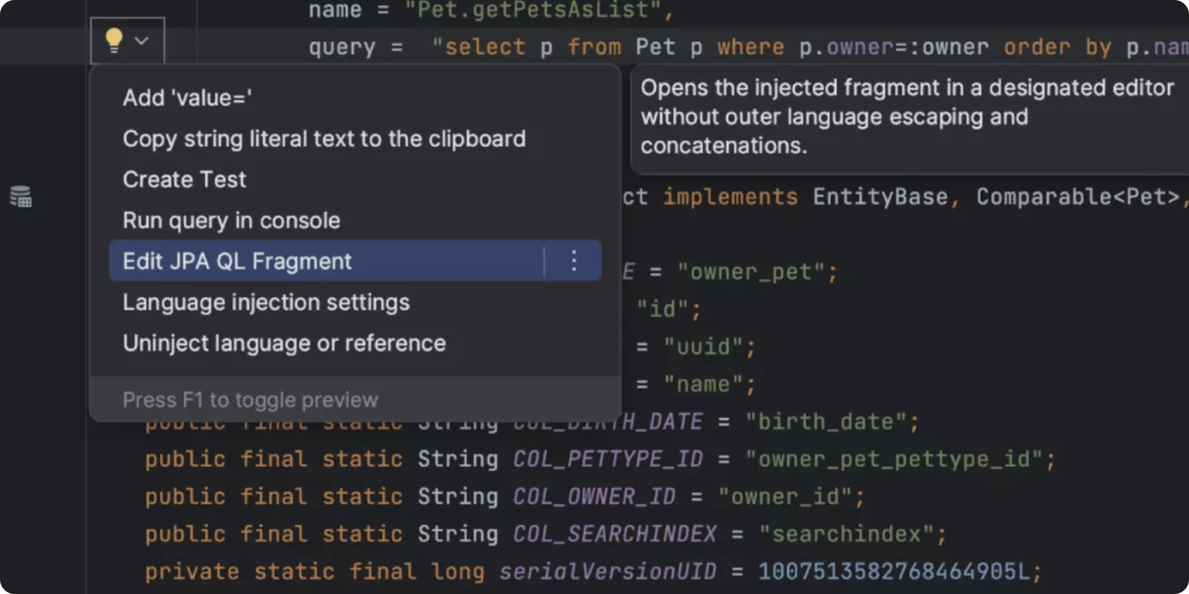1189x594 pixels.
Task: Click the yellow lightbulb intention icon
Action: [113, 40]
